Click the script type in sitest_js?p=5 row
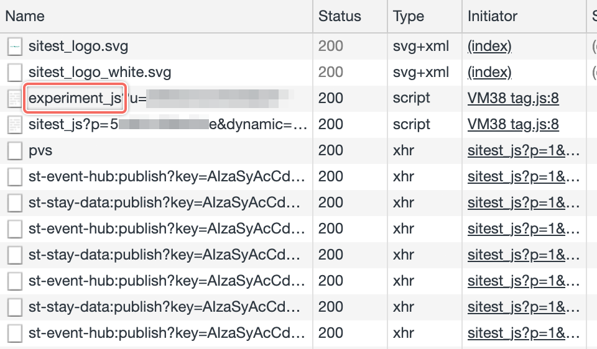Image resolution: width=597 pixels, height=349 pixels. click(411, 125)
